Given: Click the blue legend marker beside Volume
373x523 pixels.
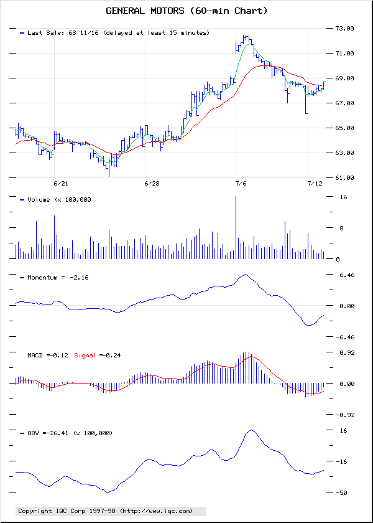Looking at the screenshot, I should click(22, 200).
